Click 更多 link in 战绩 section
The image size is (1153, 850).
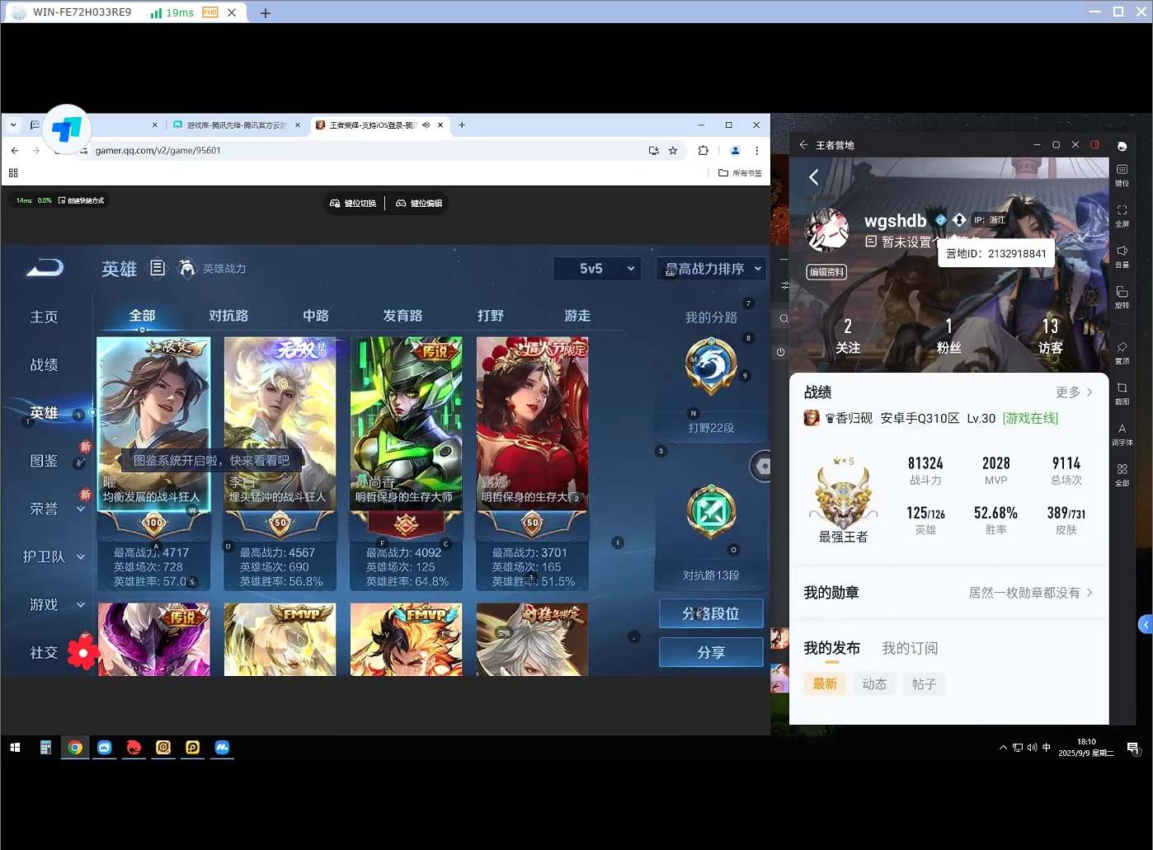tap(1074, 392)
